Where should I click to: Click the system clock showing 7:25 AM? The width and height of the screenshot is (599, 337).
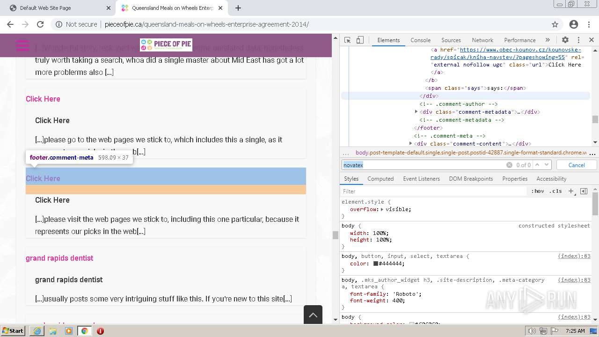(575, 331)
